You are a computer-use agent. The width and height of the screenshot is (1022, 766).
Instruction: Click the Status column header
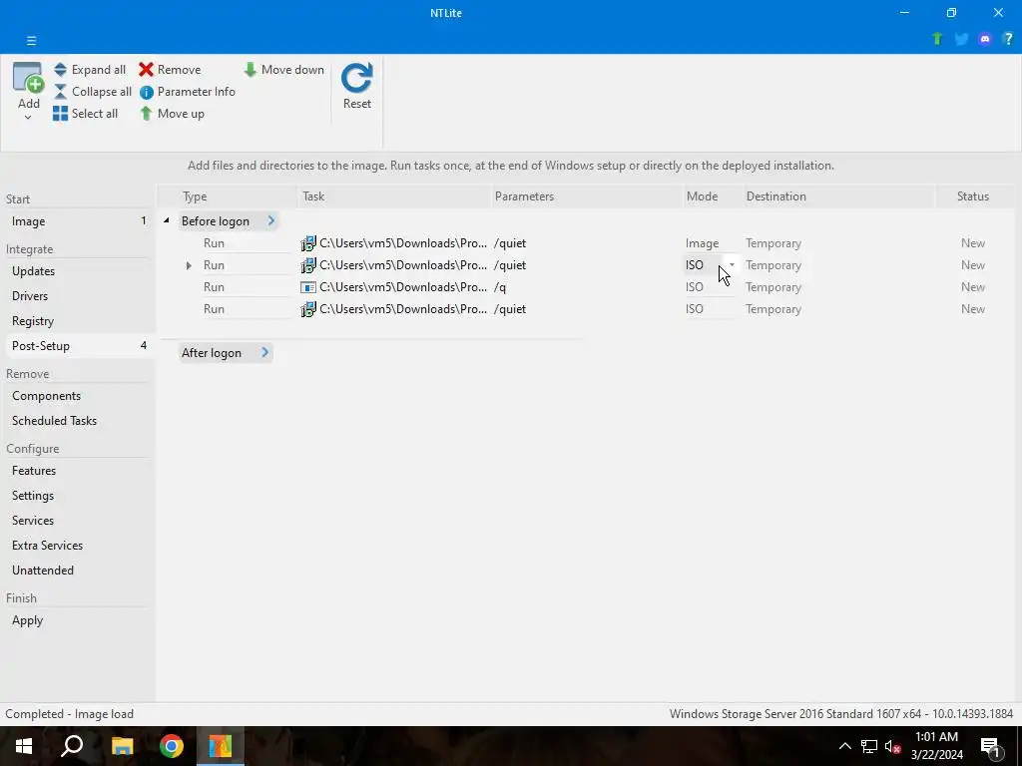(972, 196)
